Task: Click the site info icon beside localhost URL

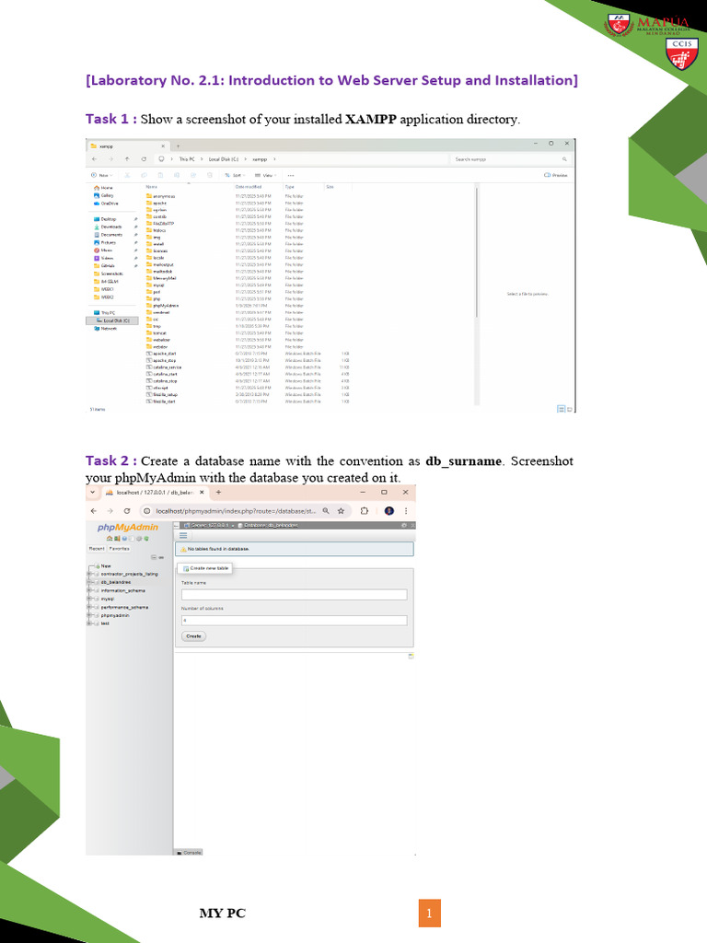Action: pos(146,510)
